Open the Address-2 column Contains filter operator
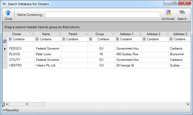This screenshot has width=193, height=115. [144, 39]
